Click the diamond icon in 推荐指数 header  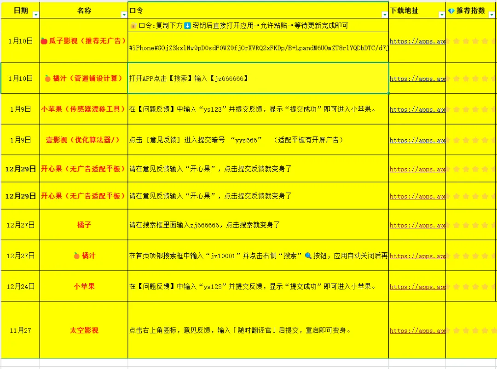(451, 11)
